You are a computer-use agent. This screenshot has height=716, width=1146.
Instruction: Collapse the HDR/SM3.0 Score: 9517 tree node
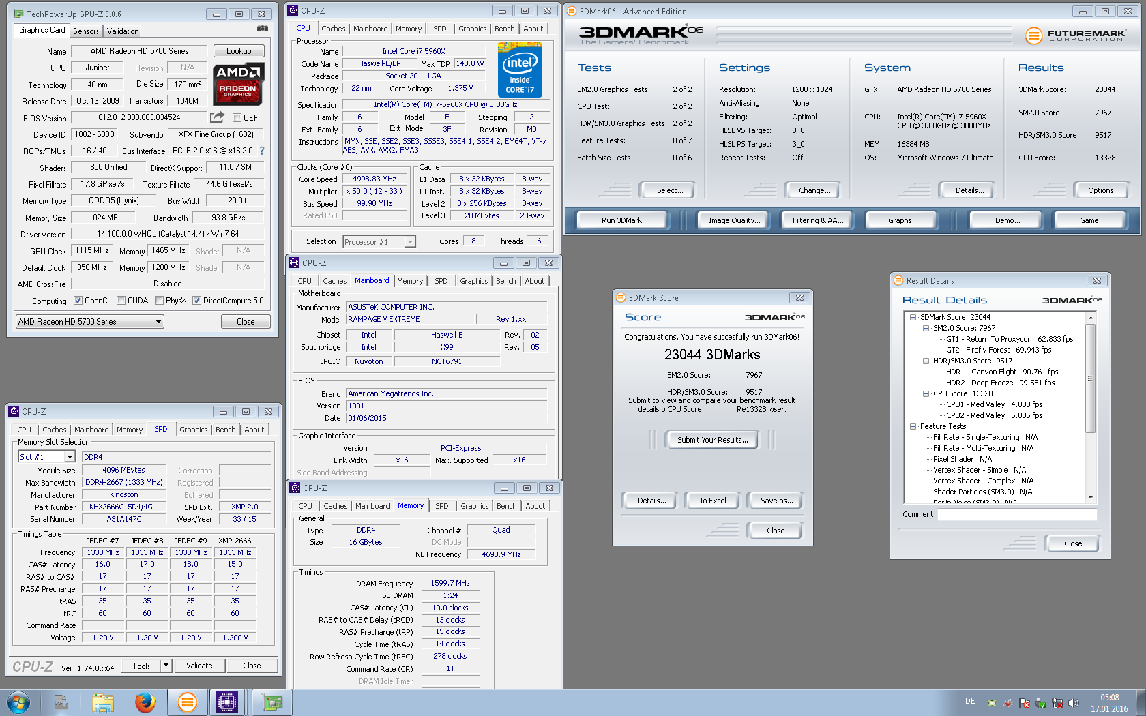[926, 361]
